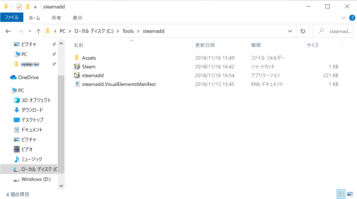This screenshot has width=357, height=199.
Task: Click the navigation pane scrollbar thumb
Action: pos(61,124)
